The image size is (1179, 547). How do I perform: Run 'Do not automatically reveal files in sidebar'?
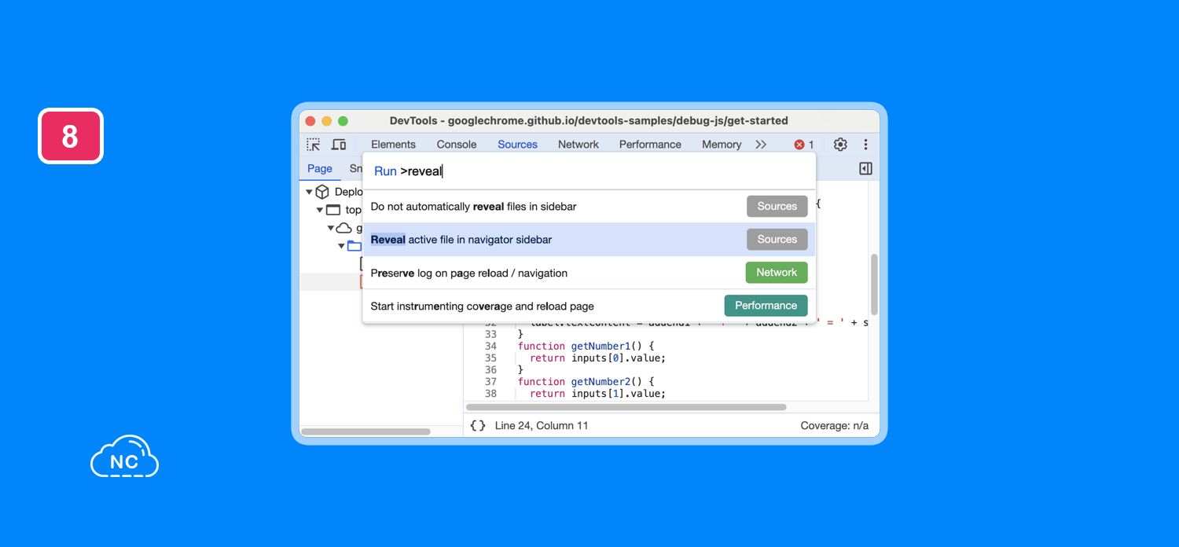click(x=589, y=207)
